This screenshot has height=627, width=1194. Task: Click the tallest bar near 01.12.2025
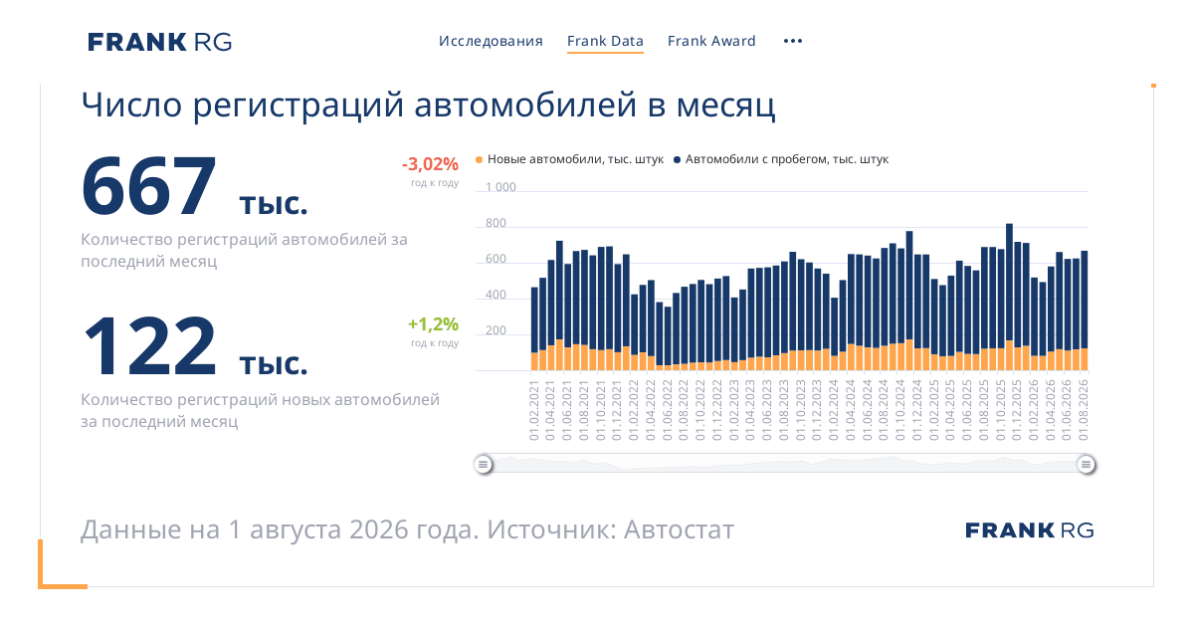(x=1009, y=297)
